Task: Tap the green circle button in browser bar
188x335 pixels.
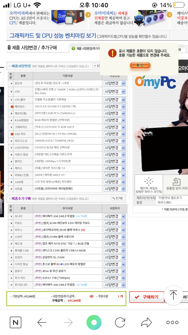Action: [x=94, y=322]
